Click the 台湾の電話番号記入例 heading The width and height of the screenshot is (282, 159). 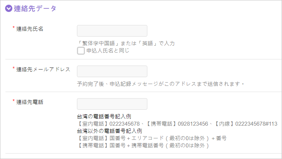(104, 117)
